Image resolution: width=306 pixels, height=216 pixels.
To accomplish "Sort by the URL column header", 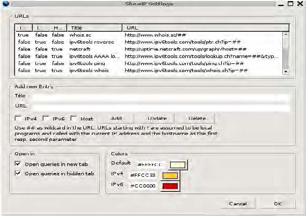I will 206,28.
